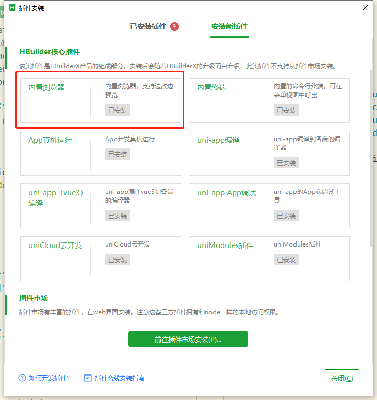The width and height of the screenshot is (377, 400).
Task: Click the offline install guide document icon
Action: click(88, 378)
